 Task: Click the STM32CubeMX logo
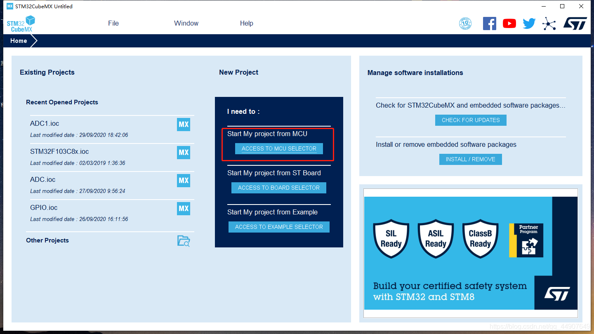[21, 24]
